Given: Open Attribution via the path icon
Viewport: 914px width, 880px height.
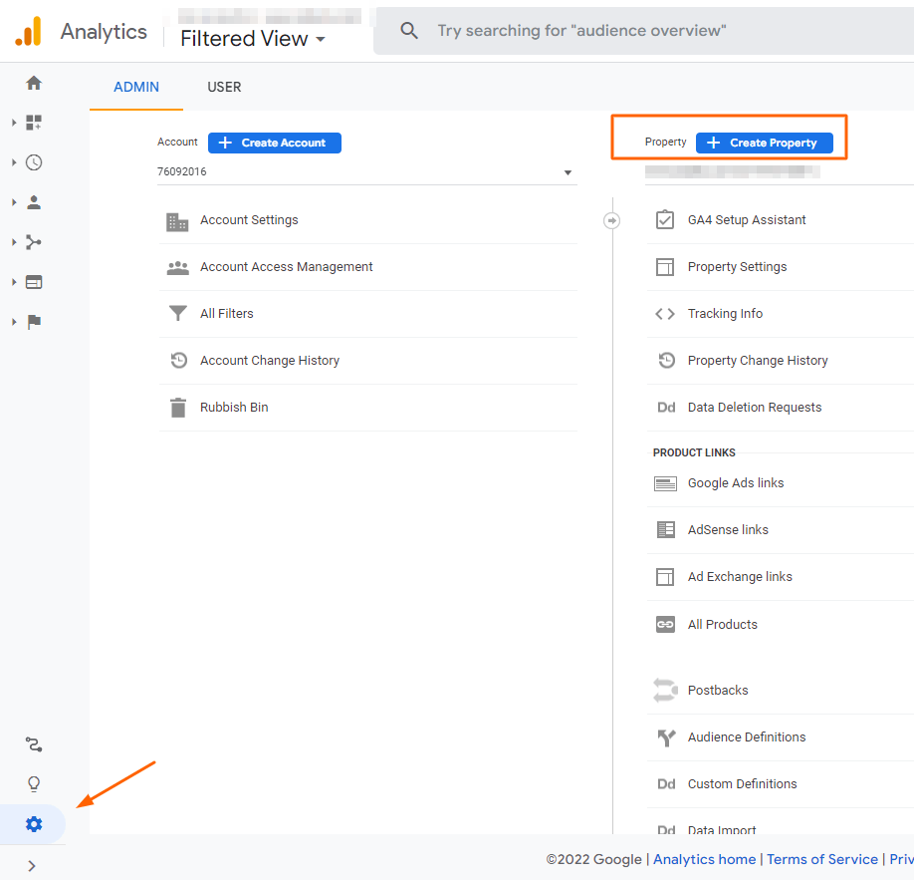Looking at the screenshot, I should 33,743.
